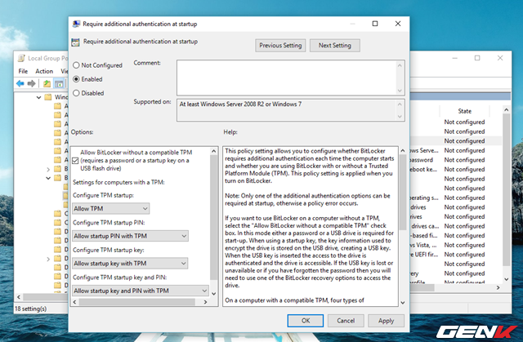The width and height of the screenshot is (523, 342).
Task: Click editor list horizontal scroll right arrow
Action: point(498,287)
